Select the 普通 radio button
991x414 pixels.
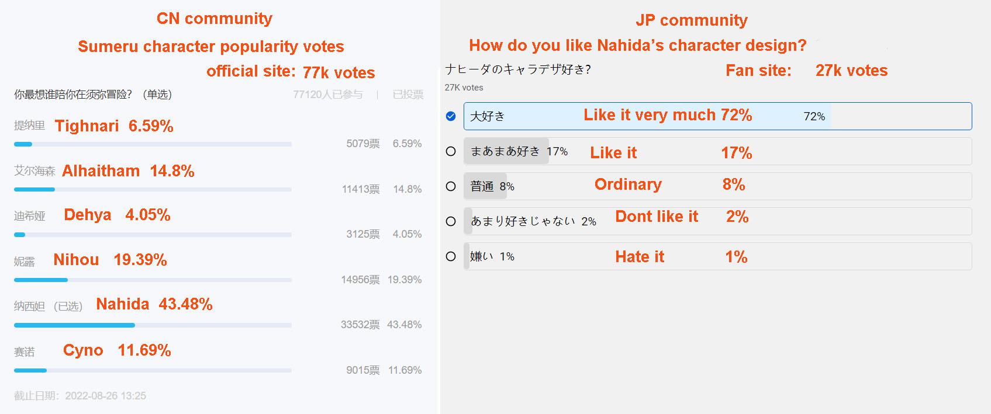pyautogui.click(x=450, y=186)
